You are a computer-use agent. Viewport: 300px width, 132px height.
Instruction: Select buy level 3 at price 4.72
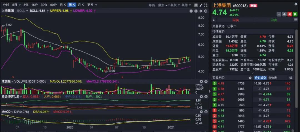click(232, 121)
